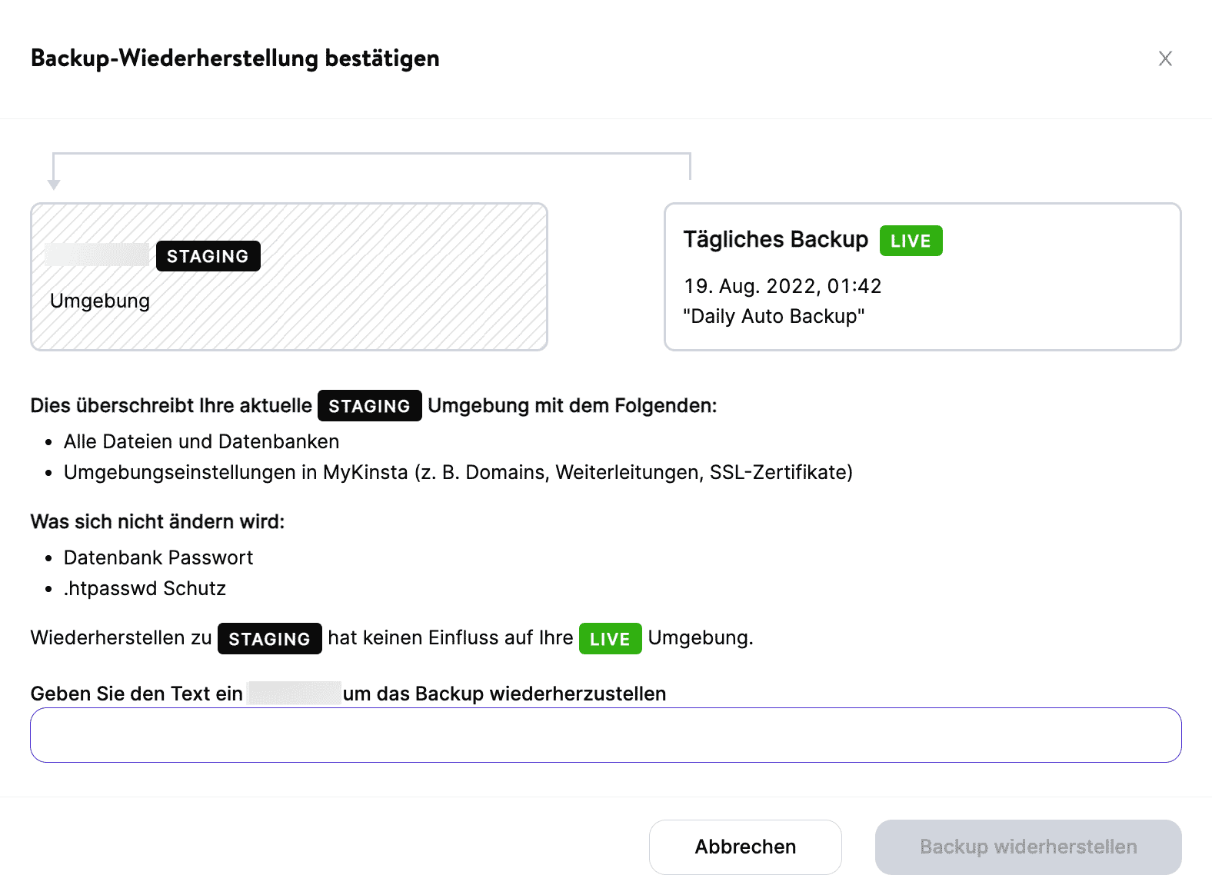1212x895 pixels.
Task: Select the 'Umgebungseinstellungen in MyKinsta' bullet item
Action: pyautogui.click(x=458, y=473)
